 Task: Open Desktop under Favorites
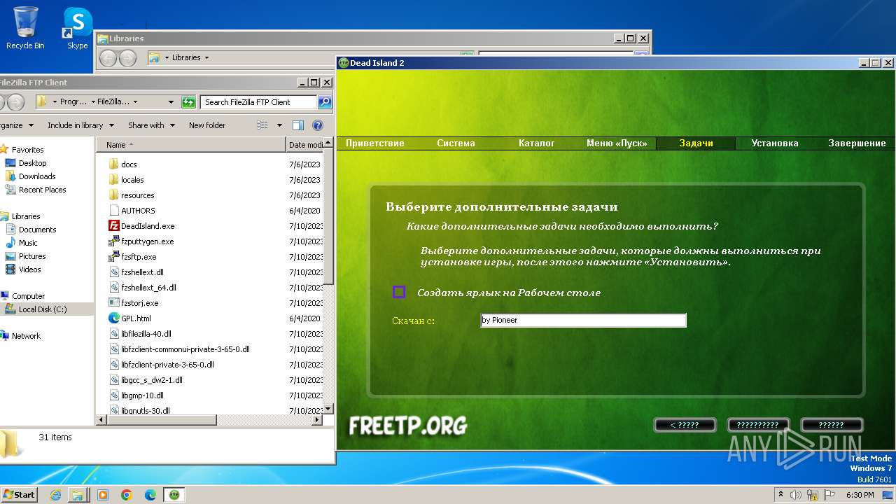point(32,163)
